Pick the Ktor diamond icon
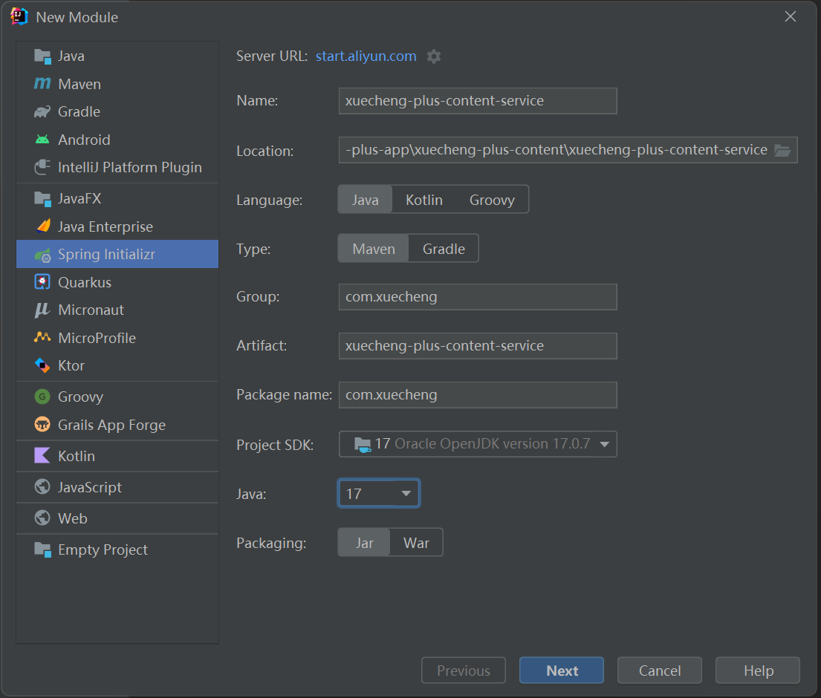This screenshot has width=821, height=698. click(x=42, y=365)
